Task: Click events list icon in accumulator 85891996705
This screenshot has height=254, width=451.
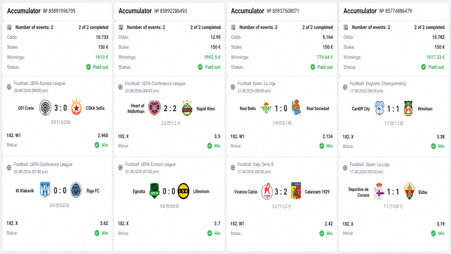Action: tap(9, 27)
